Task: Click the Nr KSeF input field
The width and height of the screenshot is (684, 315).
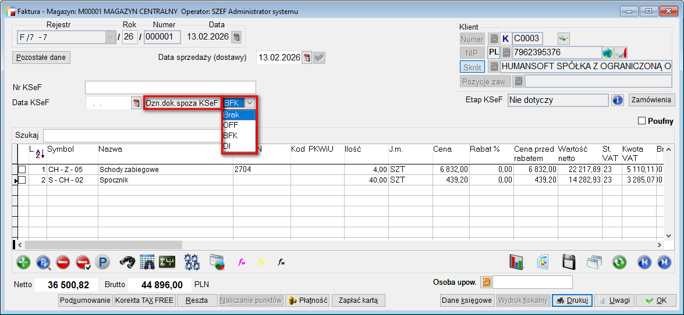Action: [170, 87]
